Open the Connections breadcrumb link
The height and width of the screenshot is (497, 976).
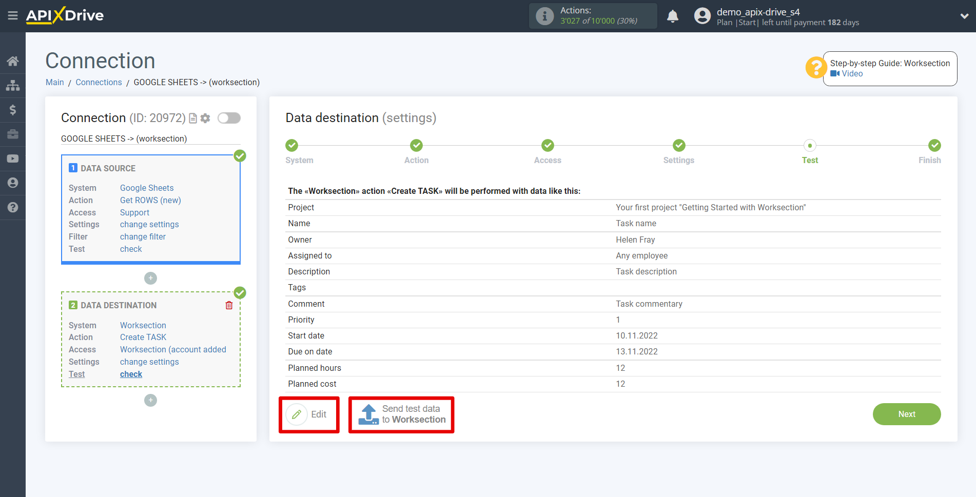[99, 82]
